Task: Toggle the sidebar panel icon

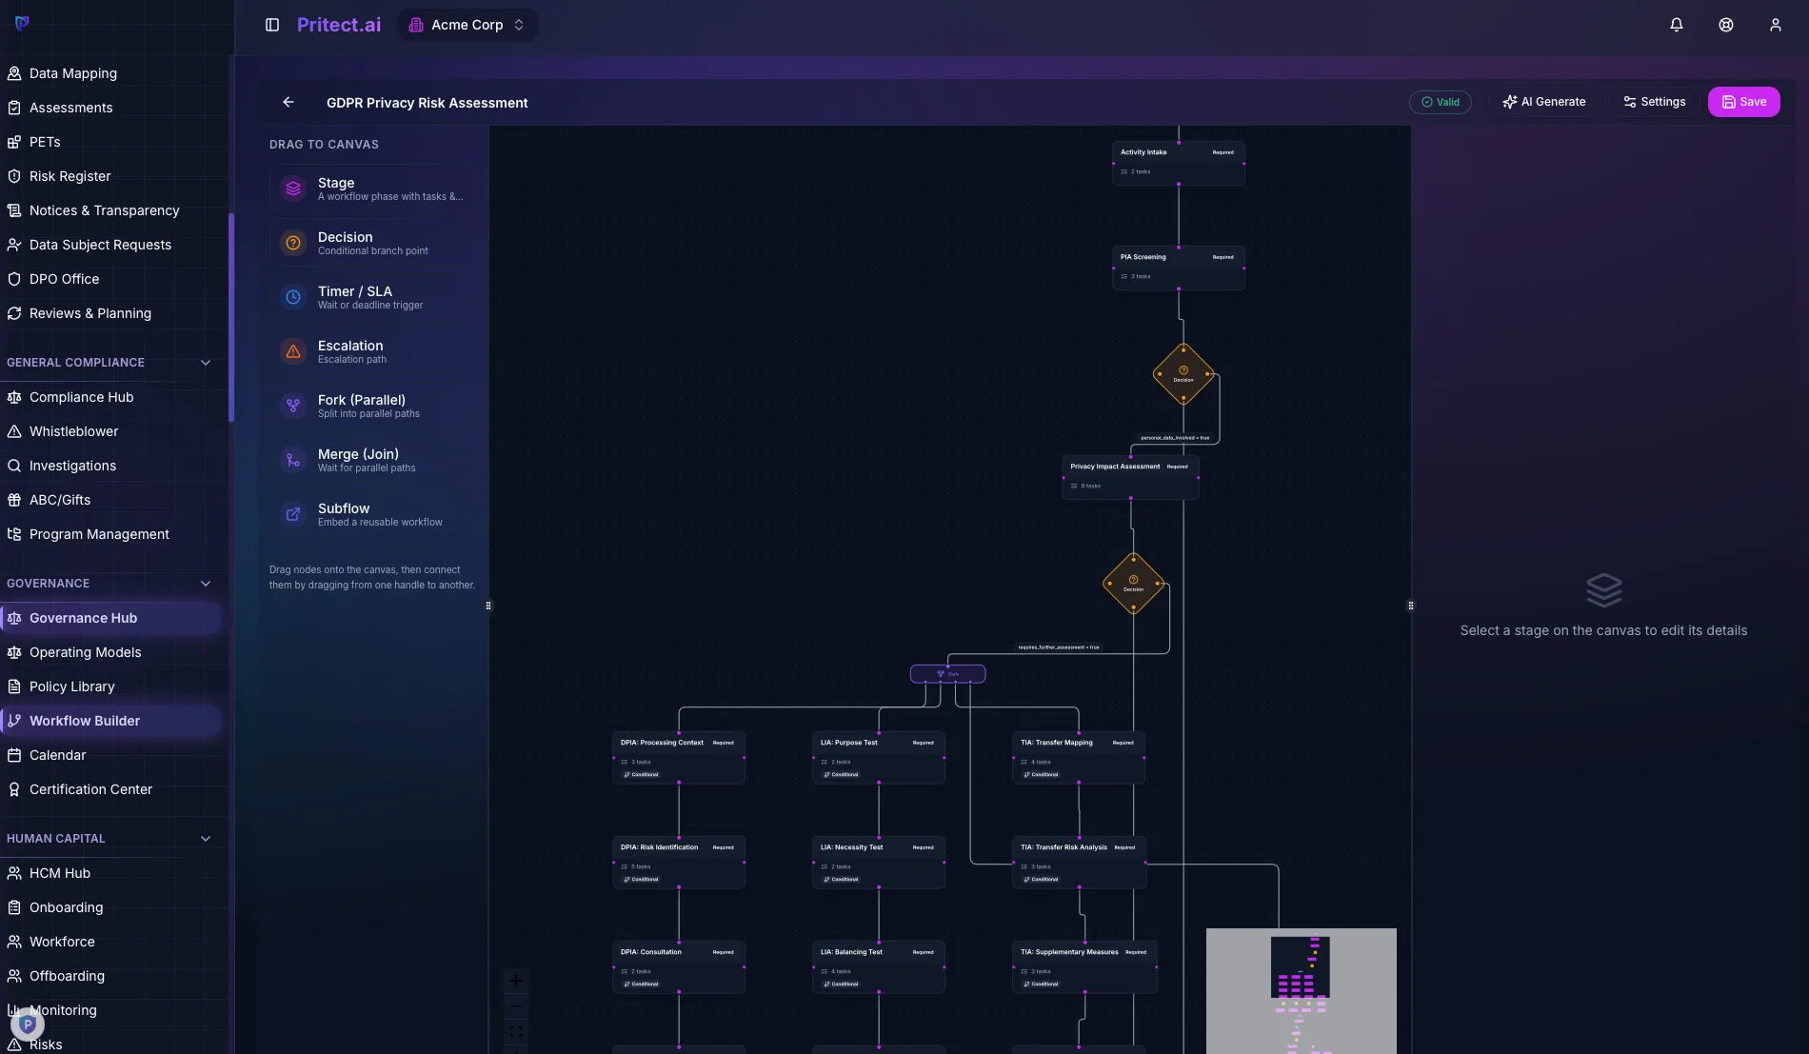Action: (x=272, y=25)
